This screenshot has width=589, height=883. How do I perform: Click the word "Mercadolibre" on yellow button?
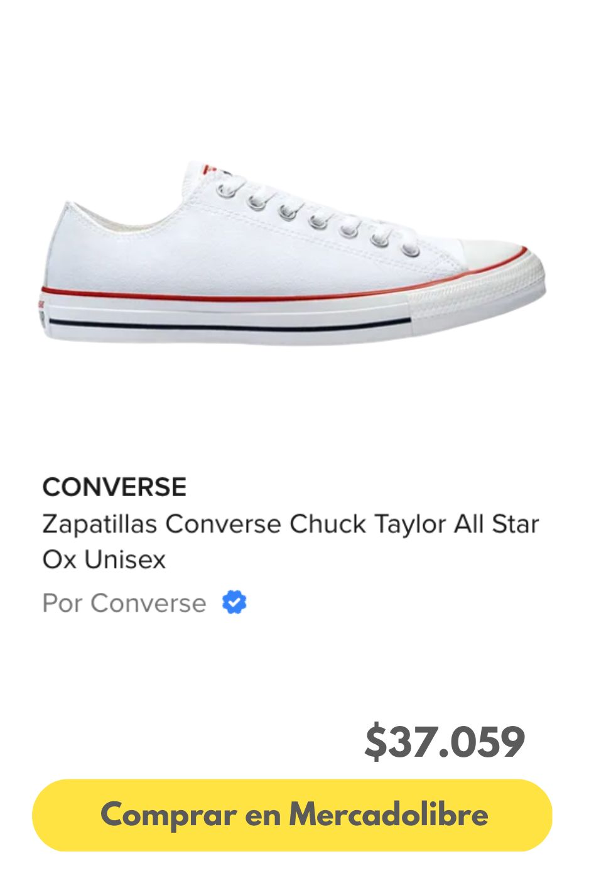click(x=388, y=815)
